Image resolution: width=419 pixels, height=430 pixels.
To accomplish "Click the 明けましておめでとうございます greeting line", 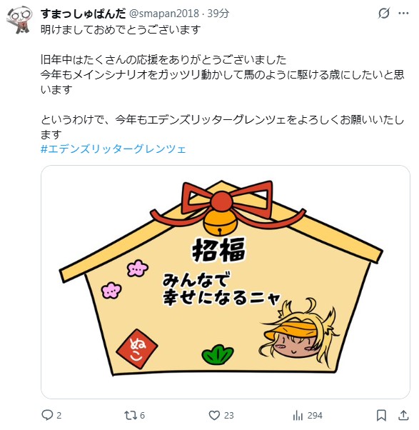I will (x=121, y=29).
